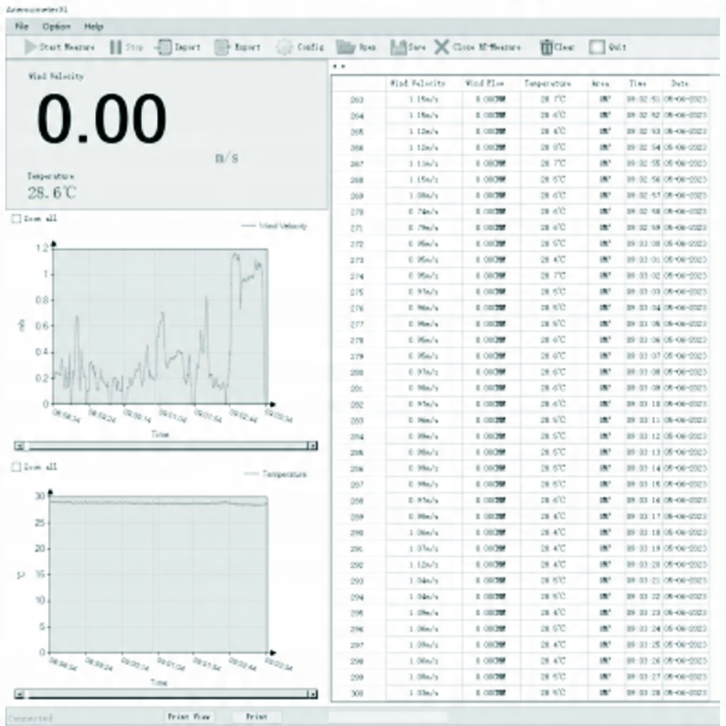Click the Quit toolbar icon
The width and height of the screenshot is (726, 726).
pos(597,46)
